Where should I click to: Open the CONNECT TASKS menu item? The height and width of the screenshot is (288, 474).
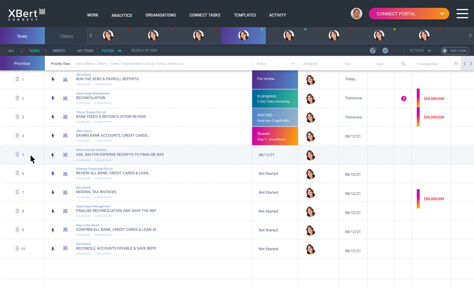click(205, 15)
